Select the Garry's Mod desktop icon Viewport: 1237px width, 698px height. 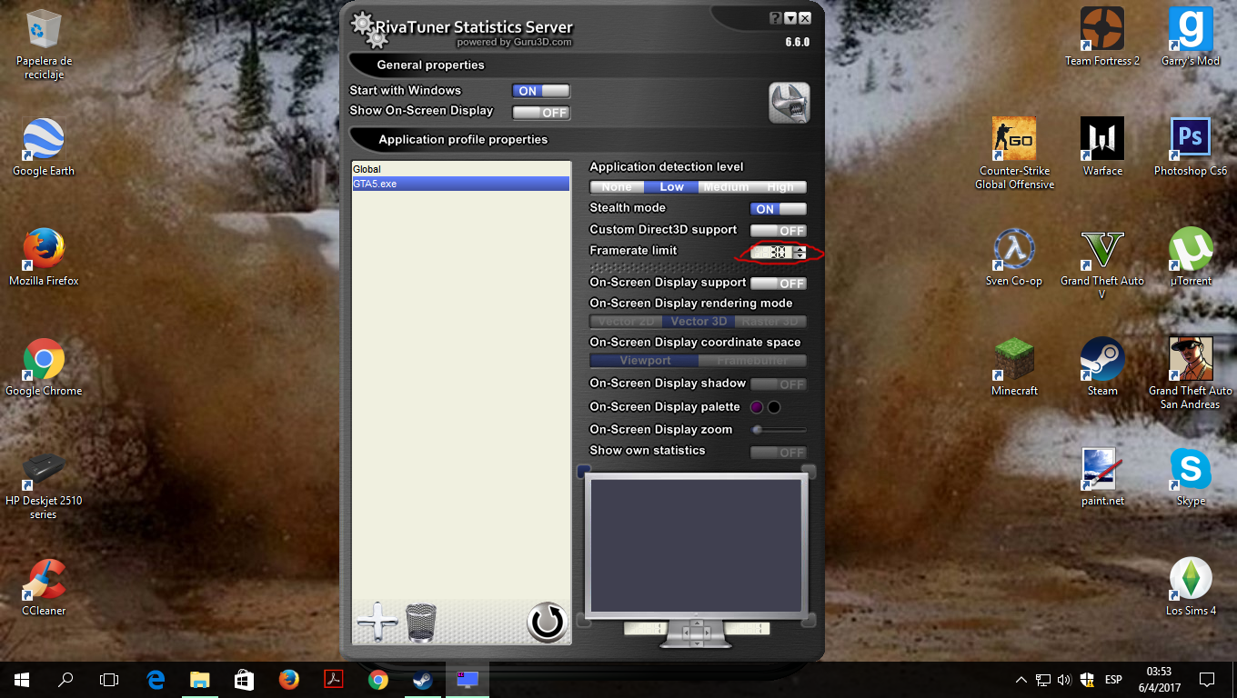click(x=1191, y=36)
